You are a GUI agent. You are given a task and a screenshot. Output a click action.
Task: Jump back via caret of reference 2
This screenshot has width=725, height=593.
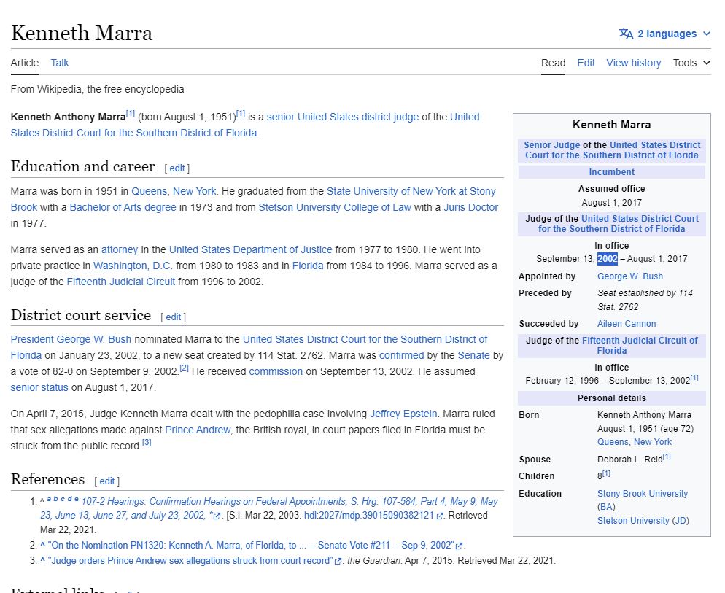(x=43, y=545)
